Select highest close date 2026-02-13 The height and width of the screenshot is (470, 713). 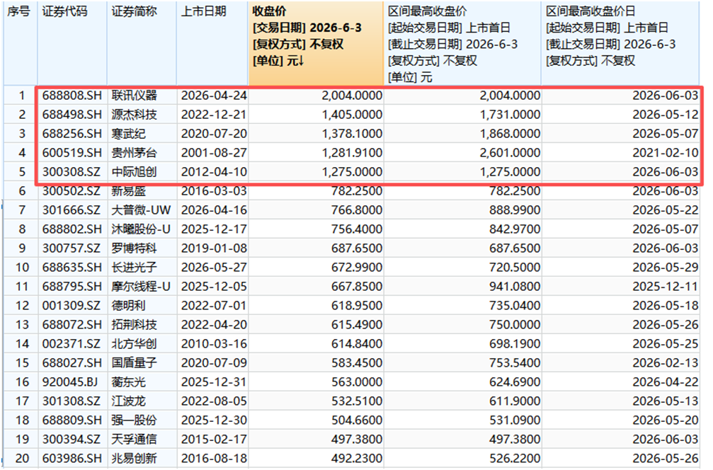point(621,362)
